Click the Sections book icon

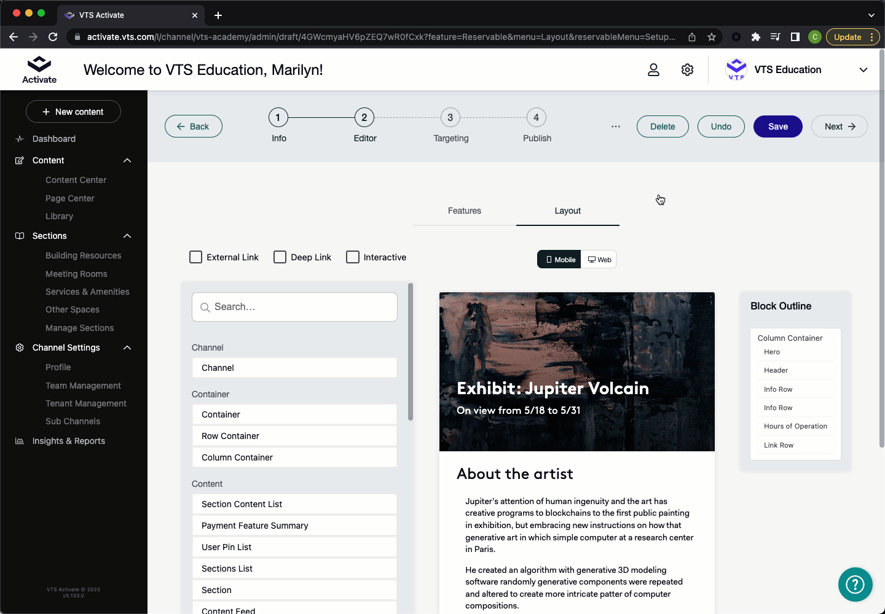point(20,236)
